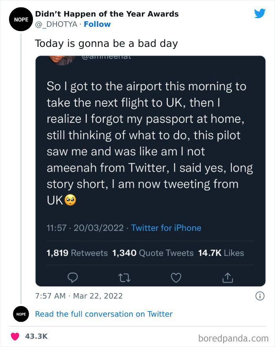Click the retweet arrows icon
This screenshot has height=347, width=275.
[125, 278]
